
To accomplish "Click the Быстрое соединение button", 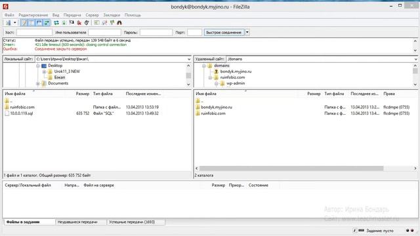I will tap(224, 32).
